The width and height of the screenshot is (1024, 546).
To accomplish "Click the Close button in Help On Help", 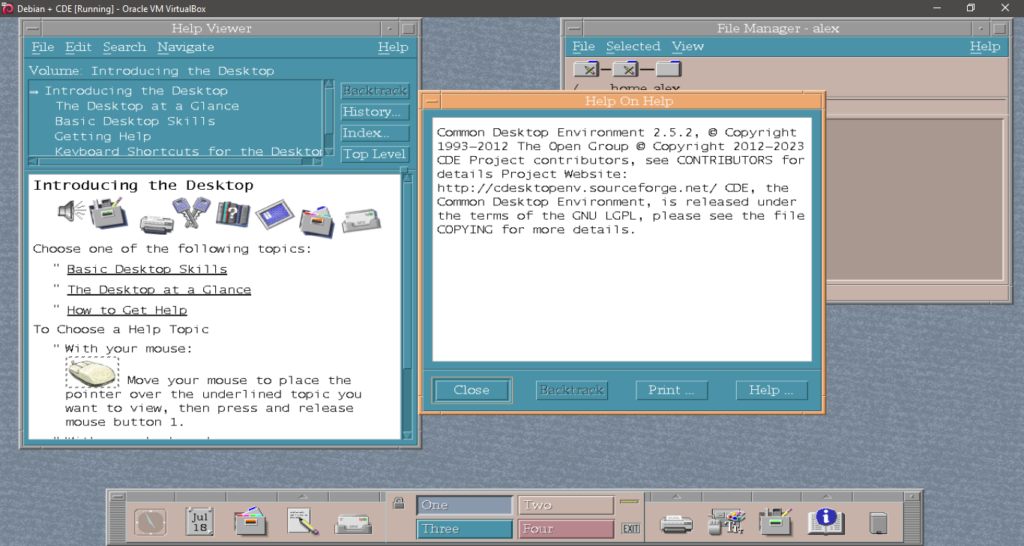I will coord(472,390).
